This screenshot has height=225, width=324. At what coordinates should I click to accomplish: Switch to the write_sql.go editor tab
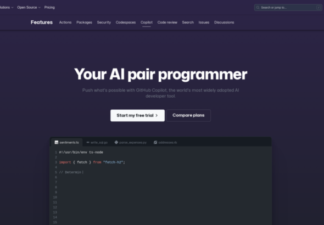pyautogui.click(x=97, y=143)
